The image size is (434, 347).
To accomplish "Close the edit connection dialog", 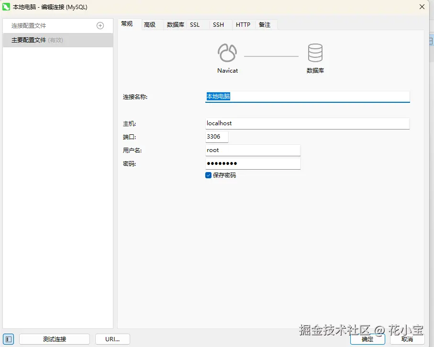I will coord(422,7).
